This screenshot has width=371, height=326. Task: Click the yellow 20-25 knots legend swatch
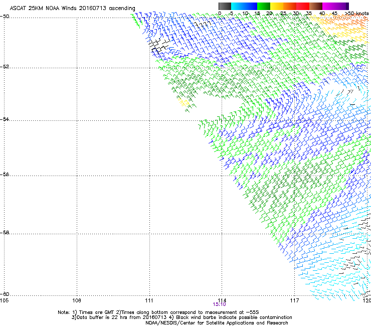(x=277, y=6)
